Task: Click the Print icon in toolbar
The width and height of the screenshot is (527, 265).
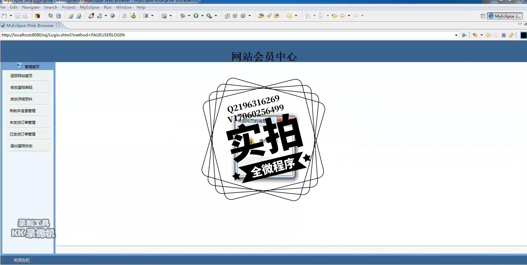Action: click(25, 16)
